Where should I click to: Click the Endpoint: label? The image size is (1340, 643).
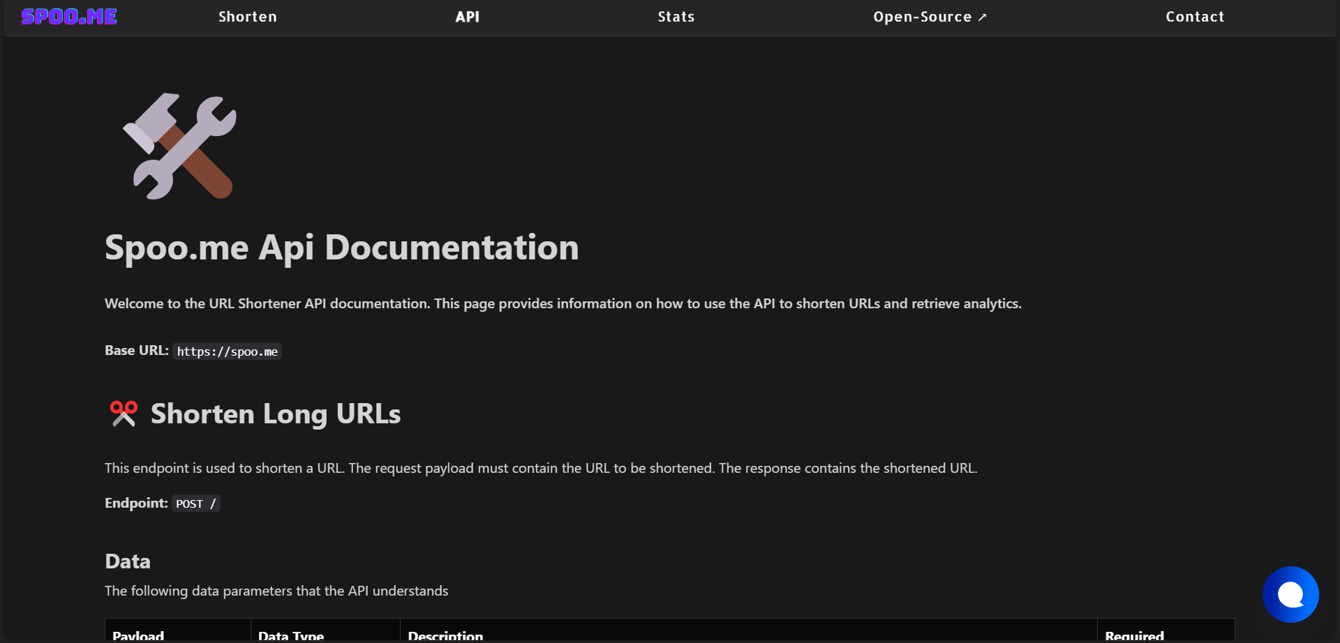pos(136,503)
